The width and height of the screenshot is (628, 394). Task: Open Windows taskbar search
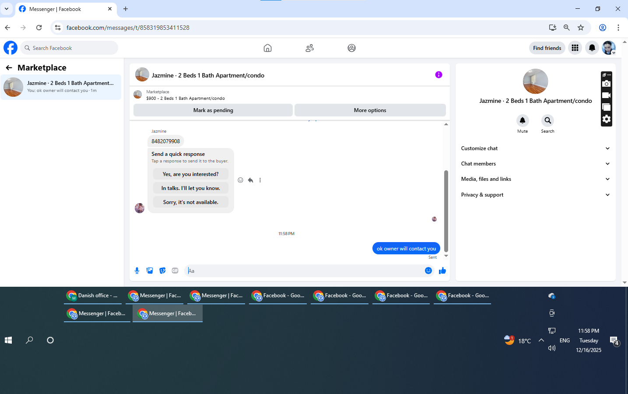coord(29,340)
